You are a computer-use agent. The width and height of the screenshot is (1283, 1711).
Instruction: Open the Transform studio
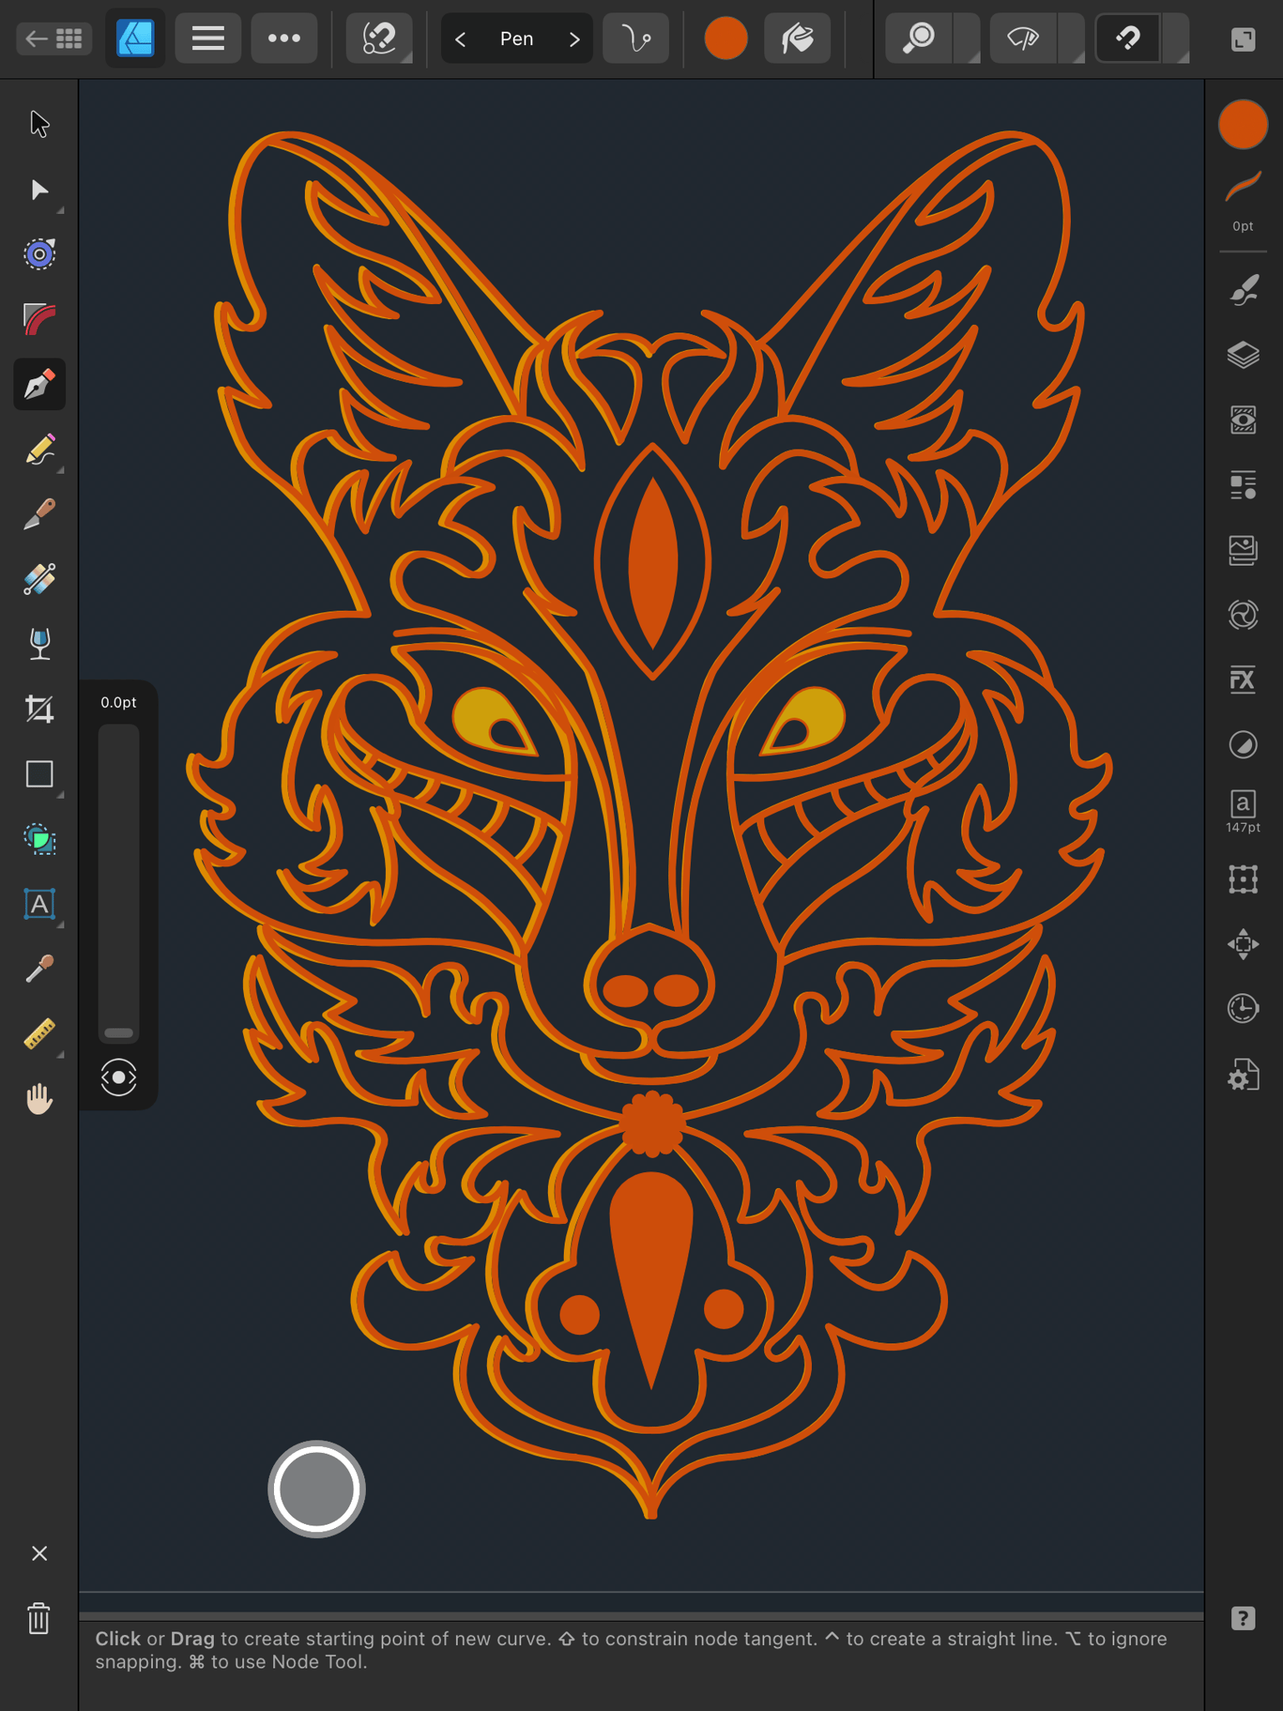1243,879
